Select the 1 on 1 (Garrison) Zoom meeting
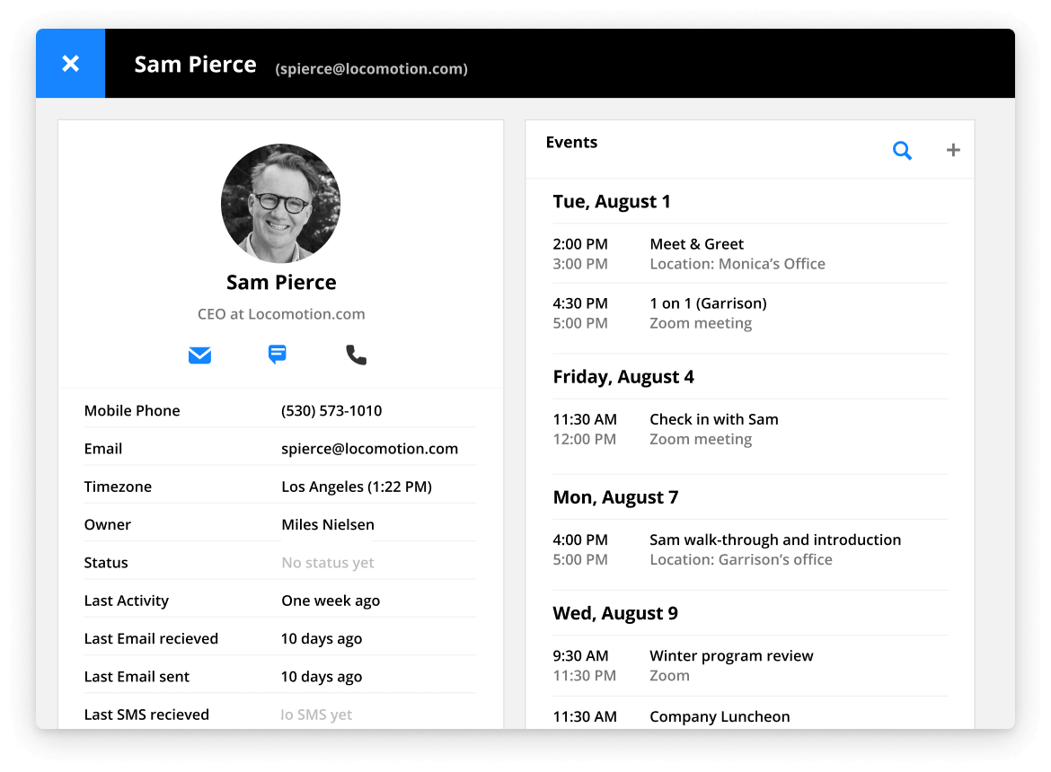Image resolution: width=1051 pixels, height=772 pixels. (x=708, y=303)
